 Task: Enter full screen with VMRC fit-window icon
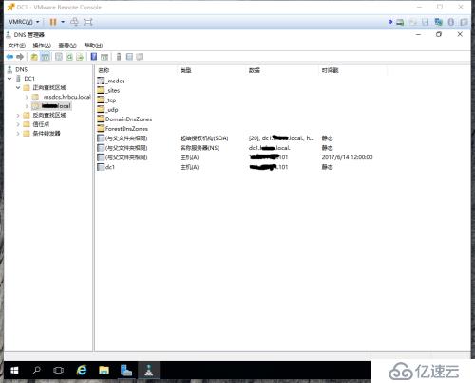(x=88, y=22)
